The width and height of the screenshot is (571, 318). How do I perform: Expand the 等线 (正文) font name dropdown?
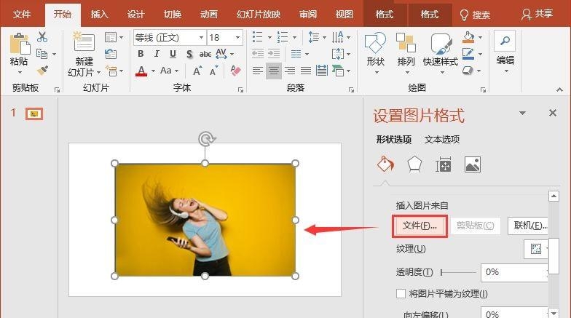pos(201,37)
